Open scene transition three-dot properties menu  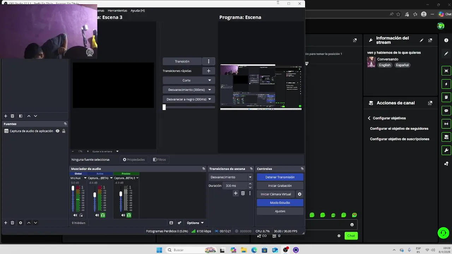point(250,193)
